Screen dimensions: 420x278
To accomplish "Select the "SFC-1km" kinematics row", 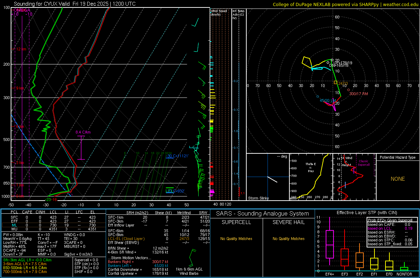I will click(x=159, y=217).
